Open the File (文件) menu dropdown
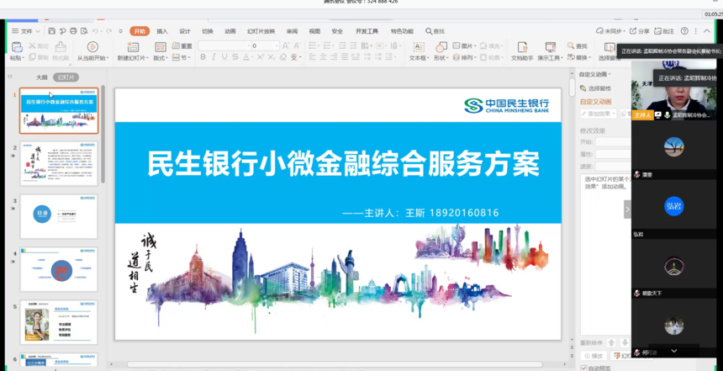This screenshot has width=723, height=371. [26, 31]
